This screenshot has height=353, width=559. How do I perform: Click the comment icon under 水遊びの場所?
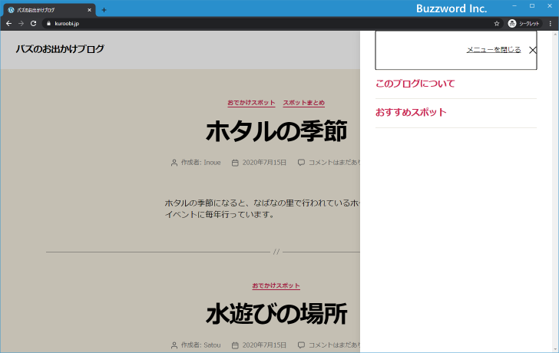[x=301, y=345]
